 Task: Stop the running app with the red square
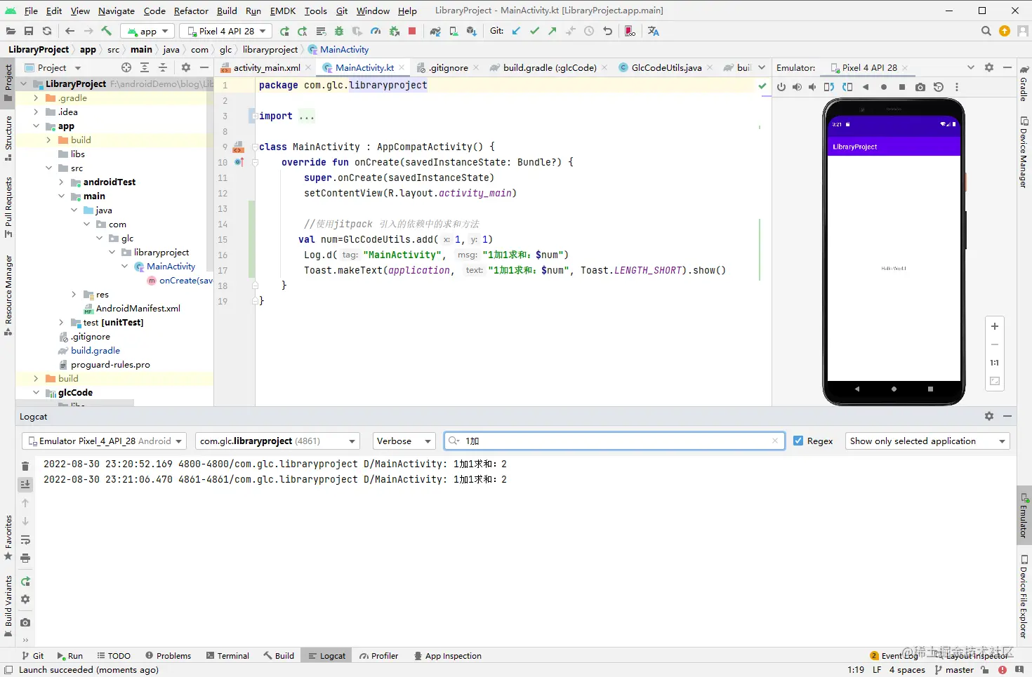412,31
